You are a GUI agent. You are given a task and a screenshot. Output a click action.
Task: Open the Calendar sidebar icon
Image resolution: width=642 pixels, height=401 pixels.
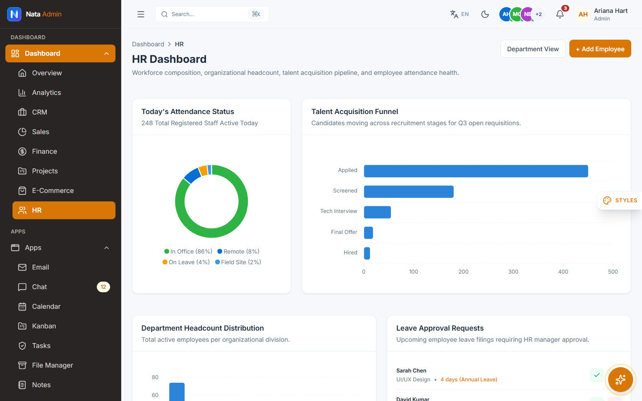(22, 307)
